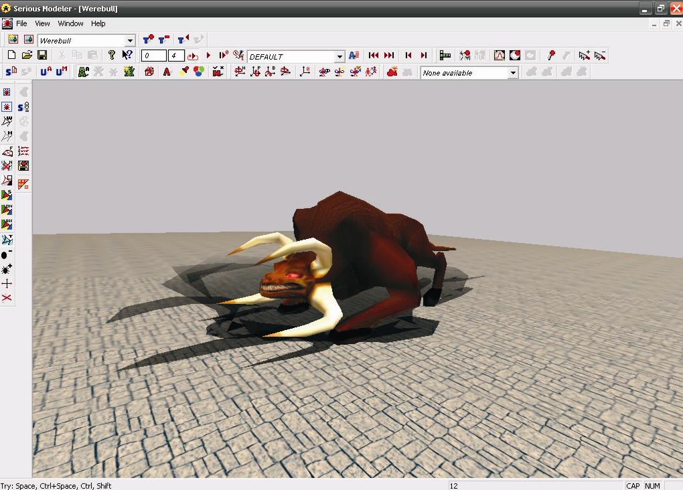Click the axis H heading rotation icon

[239, 72]
